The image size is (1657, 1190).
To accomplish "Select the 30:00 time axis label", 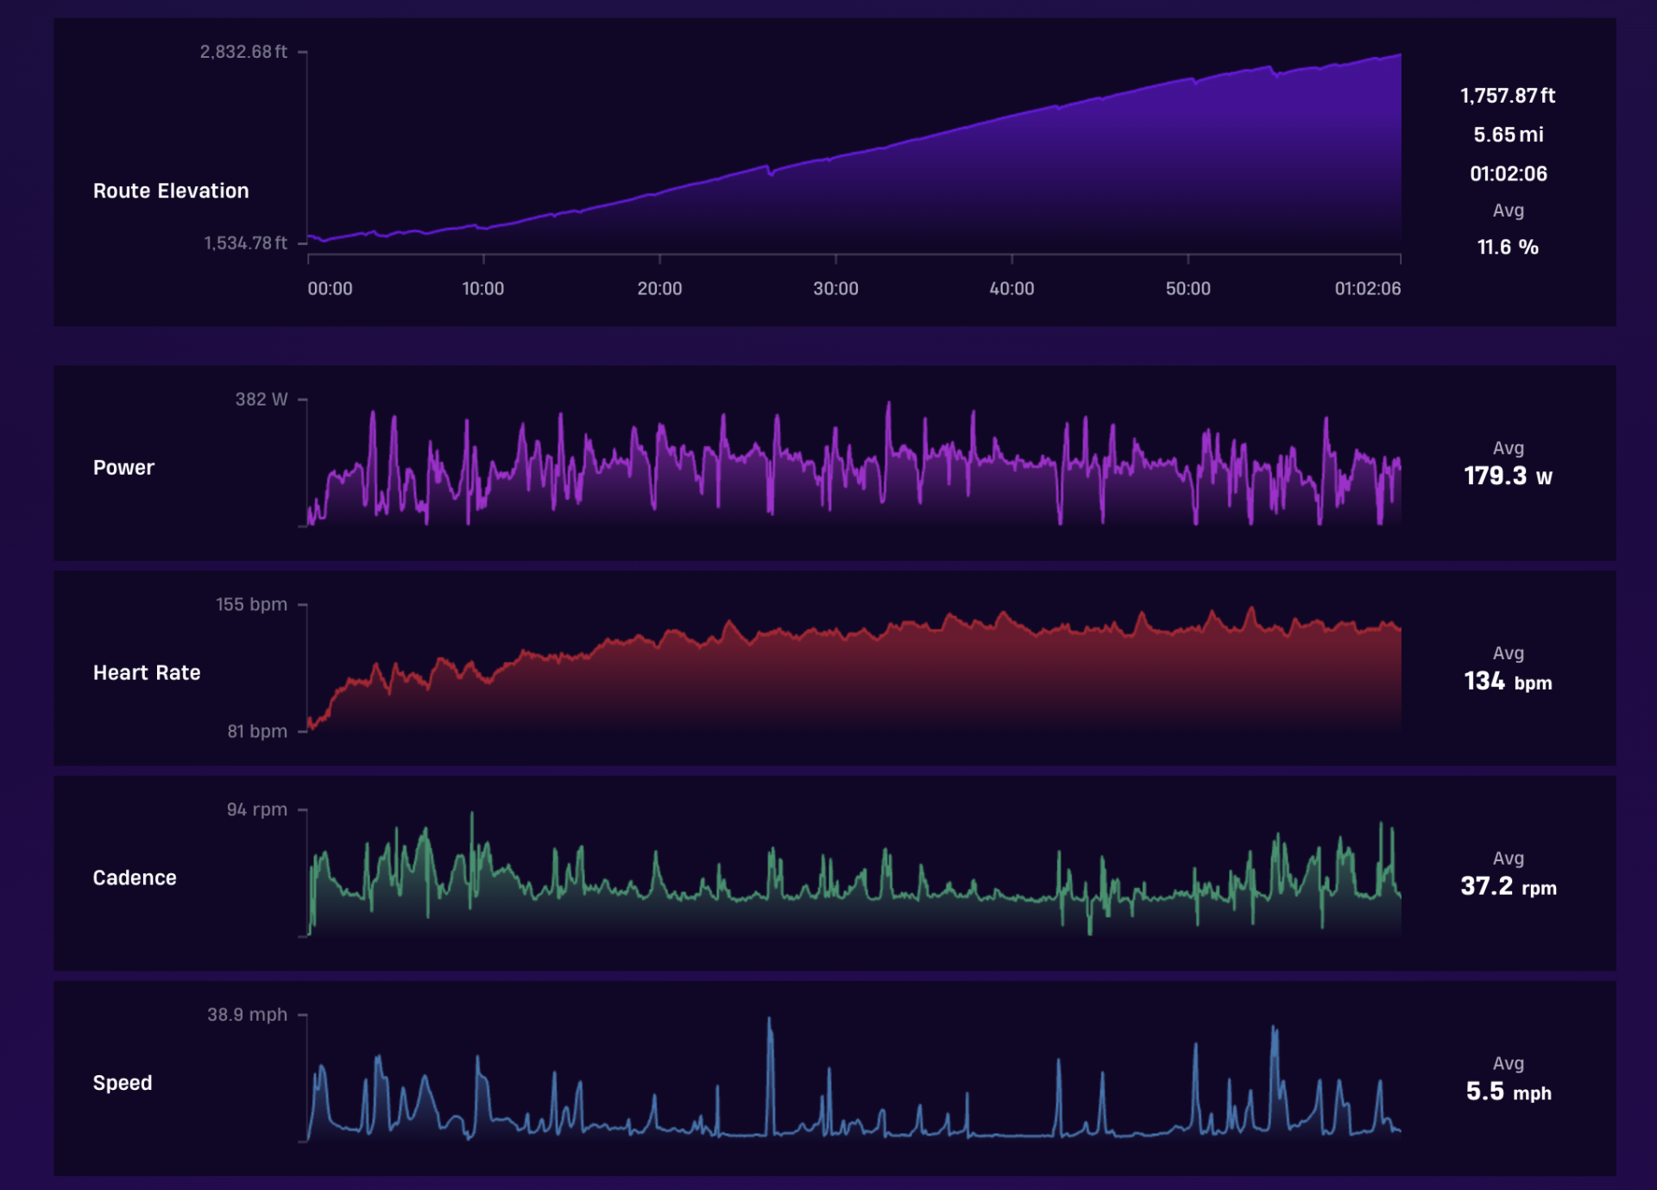I will pos(835,289).
